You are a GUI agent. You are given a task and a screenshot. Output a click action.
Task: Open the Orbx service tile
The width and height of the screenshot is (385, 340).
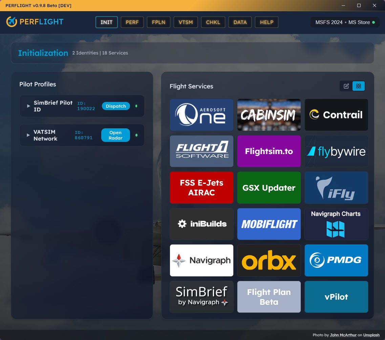269,260
